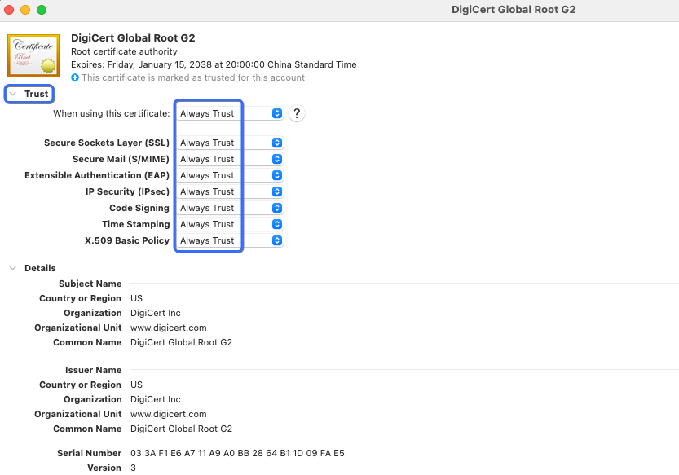Close the window with the red button
The image size is (679, 475).
coord(10,10)
